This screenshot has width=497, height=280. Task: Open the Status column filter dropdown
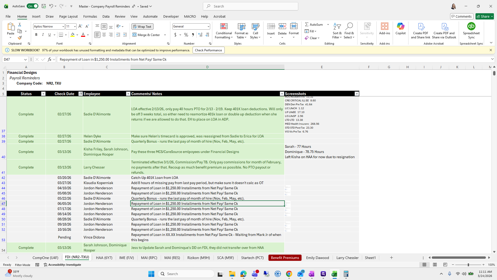click(x=43, y=94)
